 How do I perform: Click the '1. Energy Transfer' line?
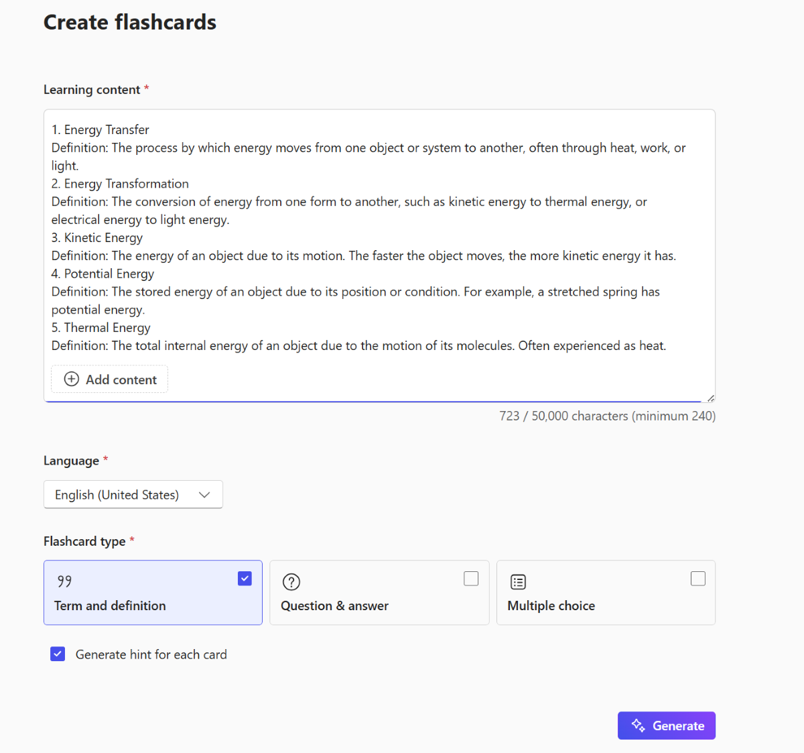(x=100, y=129)
